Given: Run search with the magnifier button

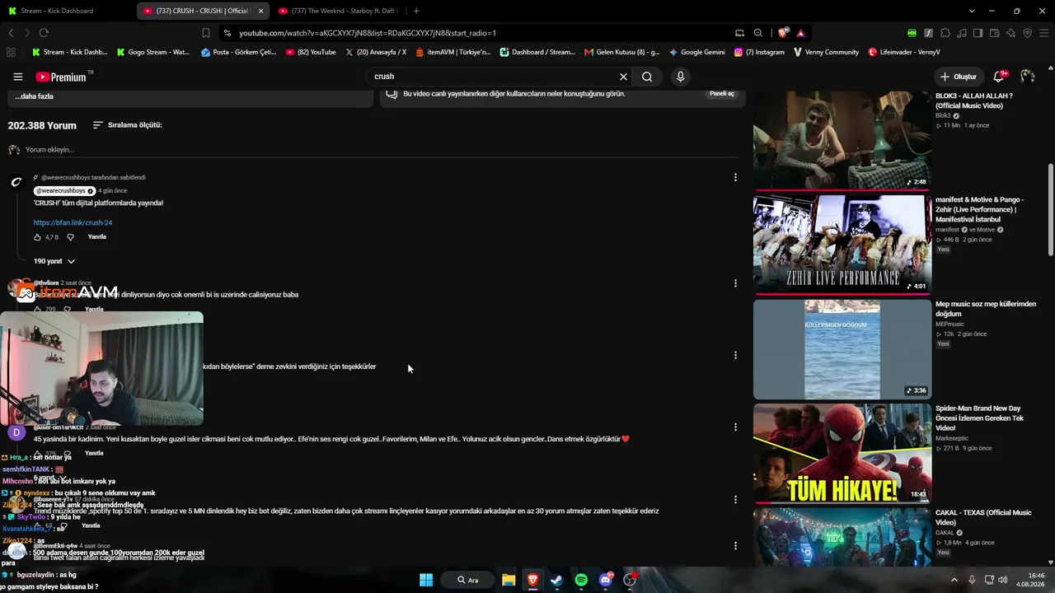Looking at the screenshot, I should point(647,77).
